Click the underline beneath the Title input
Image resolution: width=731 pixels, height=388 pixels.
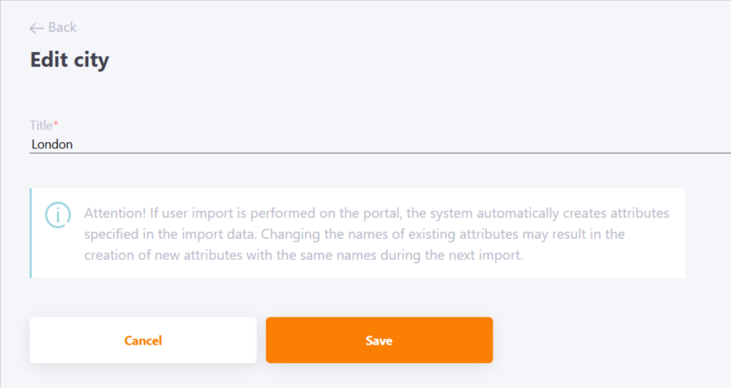pyautogui.click(x=380, y=152)
